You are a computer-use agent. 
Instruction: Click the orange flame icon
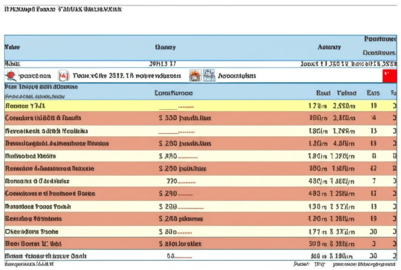[x=195, y=75]
